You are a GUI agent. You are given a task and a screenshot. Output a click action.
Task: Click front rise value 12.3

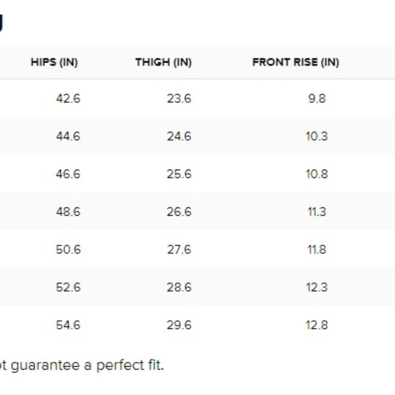click(317, 288)
